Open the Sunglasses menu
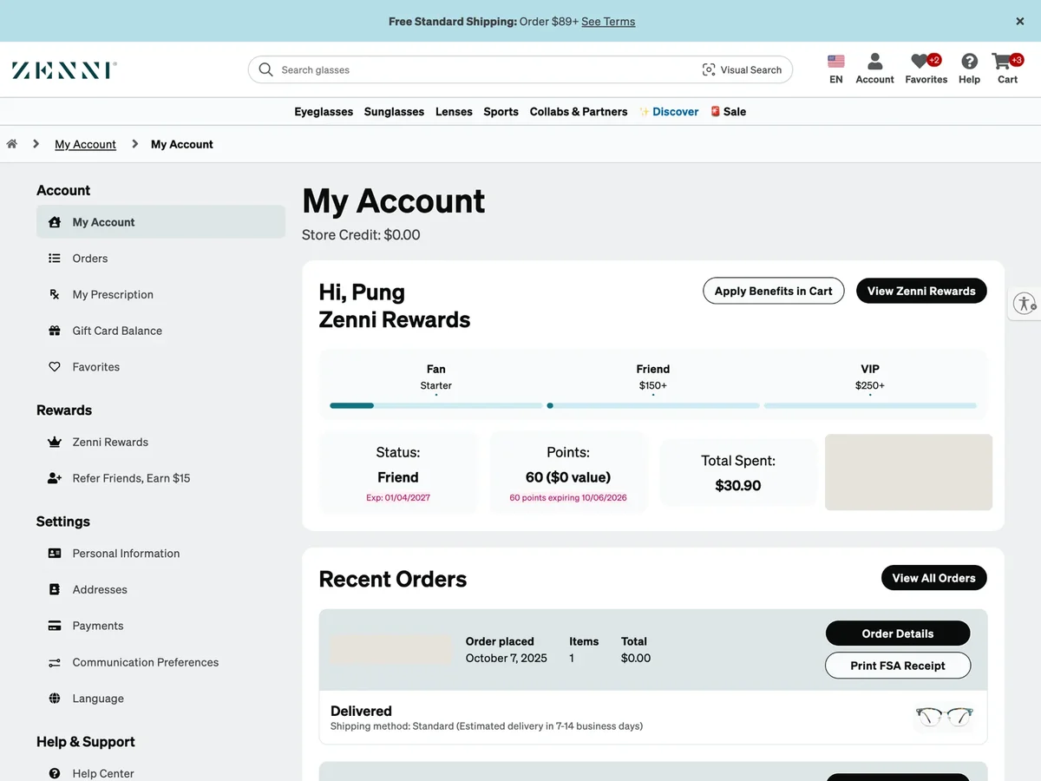Screen dimensions: 1041x781 [394, 111]
